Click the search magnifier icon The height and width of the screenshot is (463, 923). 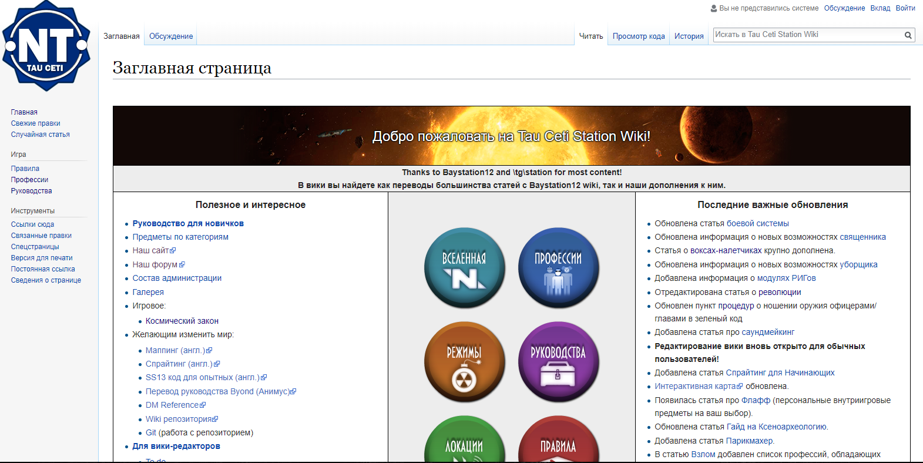pos(908,35)
